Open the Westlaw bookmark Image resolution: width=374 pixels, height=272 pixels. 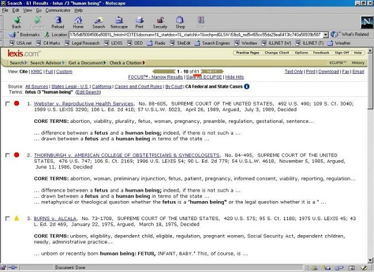246,43
